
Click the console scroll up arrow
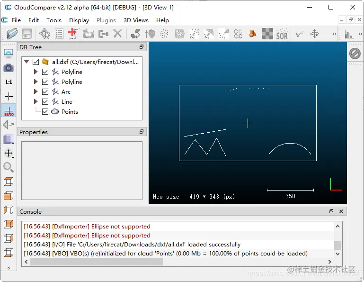[338, 226]
